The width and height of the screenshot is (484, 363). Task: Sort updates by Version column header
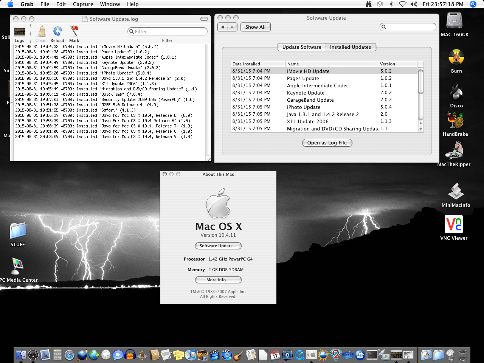[398, 64]
